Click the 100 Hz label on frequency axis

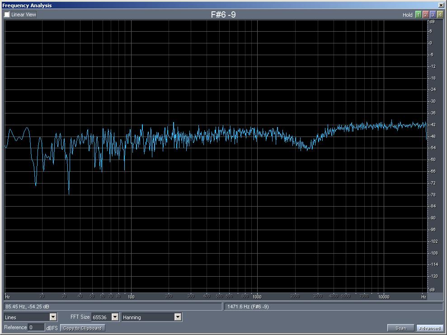click(131, 297)
